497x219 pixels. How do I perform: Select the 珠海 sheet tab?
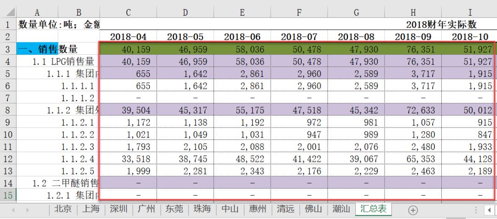click(x=202, y=209)
